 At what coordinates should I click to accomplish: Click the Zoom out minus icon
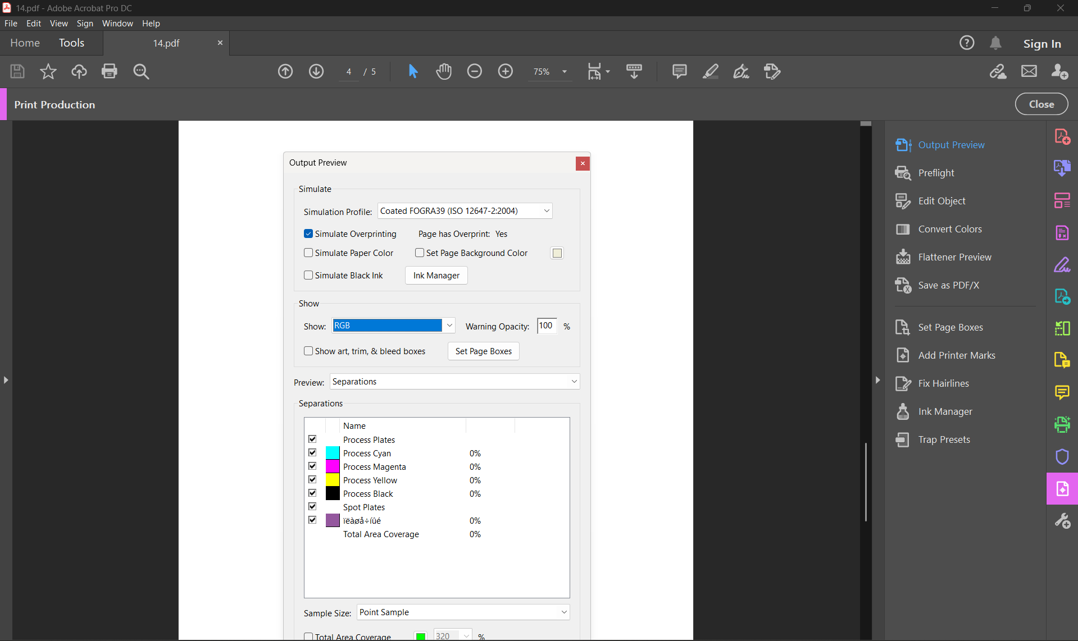point(475,71)
